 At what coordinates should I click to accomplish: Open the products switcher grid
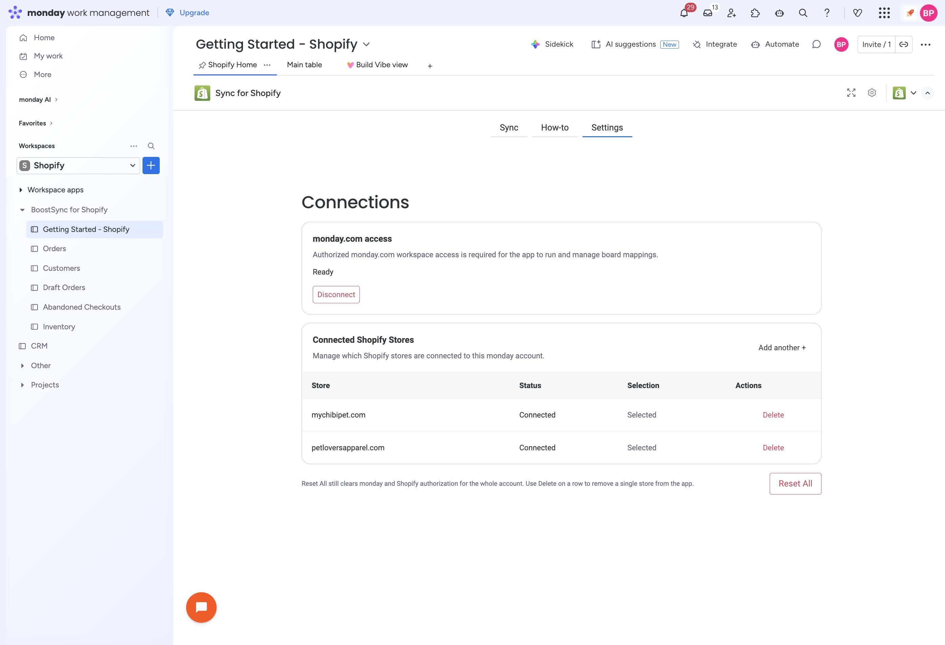884,13
